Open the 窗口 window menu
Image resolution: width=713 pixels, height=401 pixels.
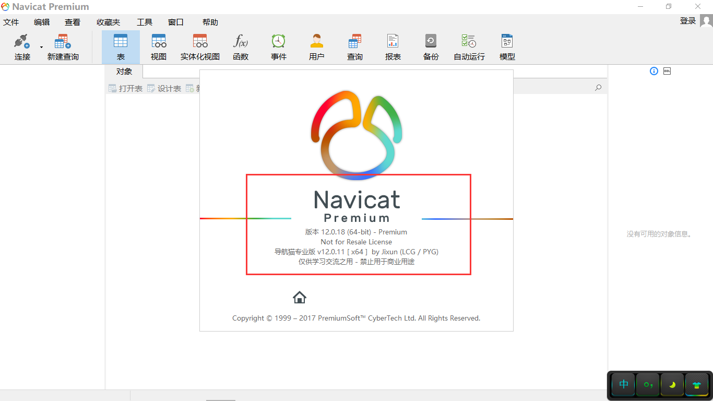(x=176, y=22)
